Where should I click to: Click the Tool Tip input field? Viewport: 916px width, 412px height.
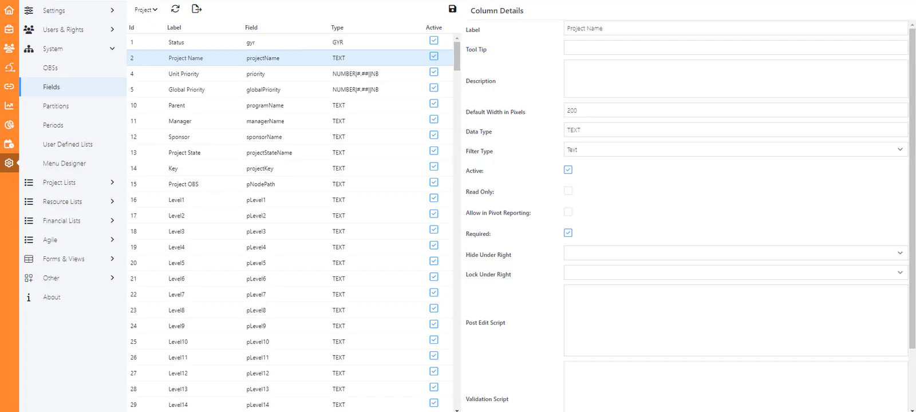click(x=736, y=47)
